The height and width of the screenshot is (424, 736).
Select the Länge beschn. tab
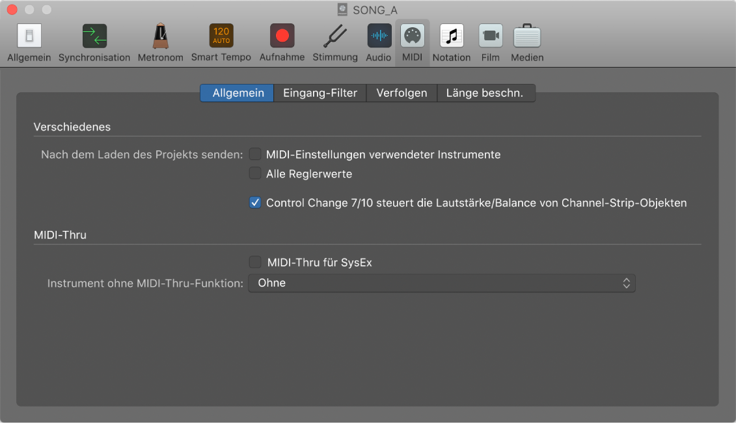[x=484, y=93]
